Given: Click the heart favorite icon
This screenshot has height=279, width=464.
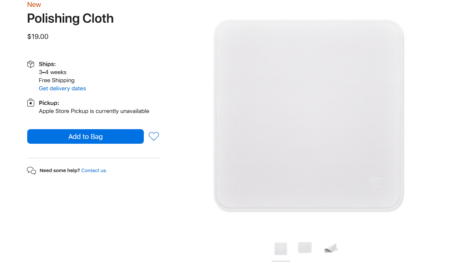Looking at the screenshot, I should pos(154,136).
